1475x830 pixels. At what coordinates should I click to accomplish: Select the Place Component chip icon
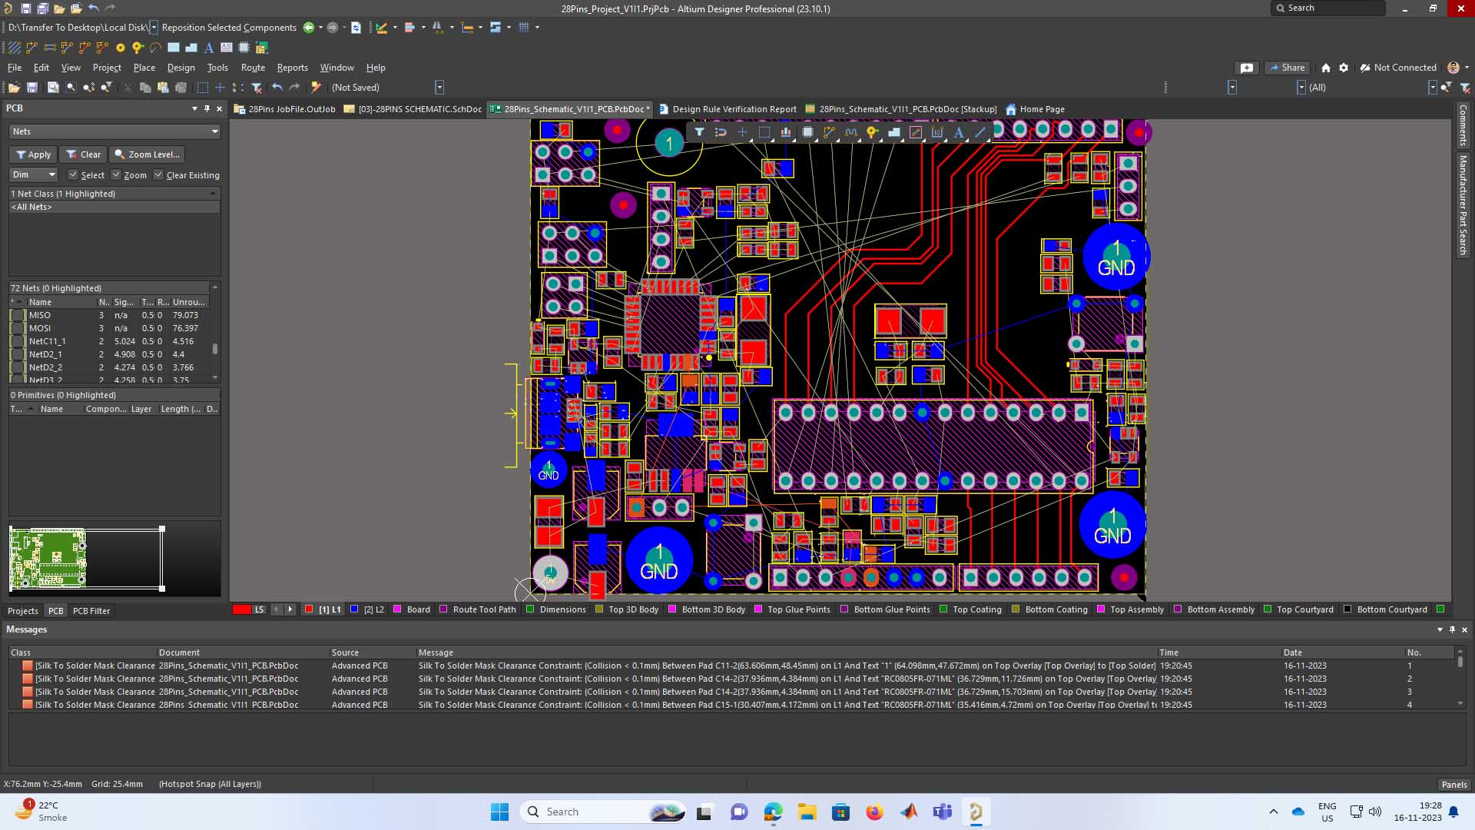(807, 132)
